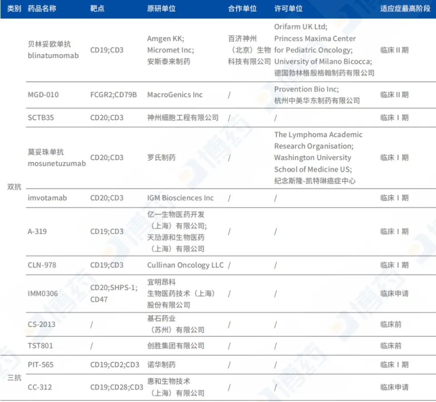Click licensee 纪念斯隆-凯特琳癌症中心
Screen dimensions: 436x402
[x=315, y=181]
